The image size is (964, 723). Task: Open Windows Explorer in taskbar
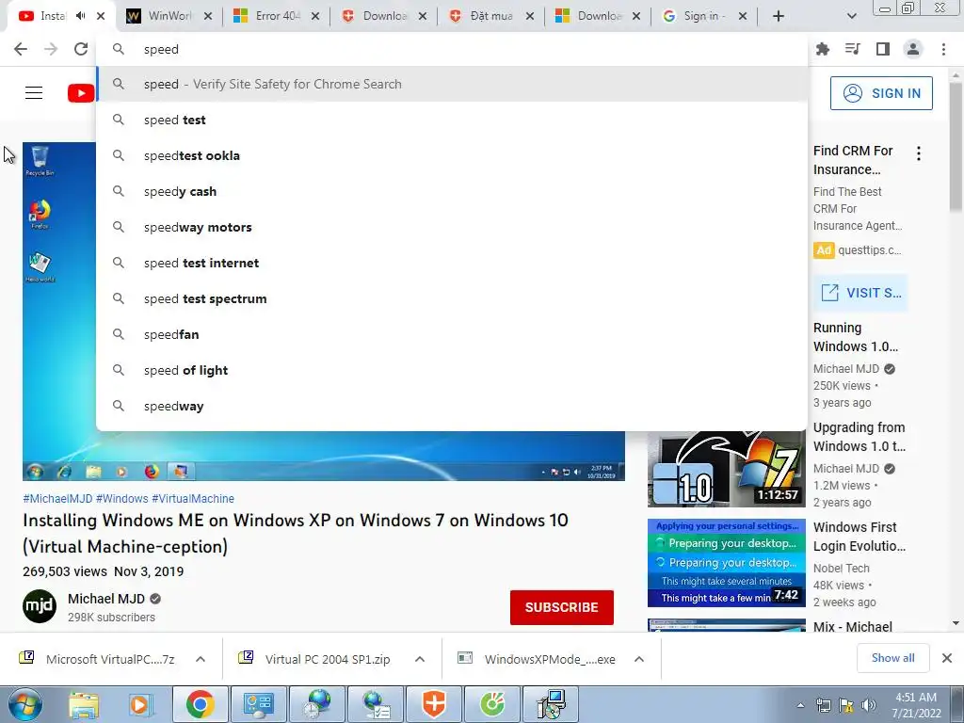(x=84, y=704)
